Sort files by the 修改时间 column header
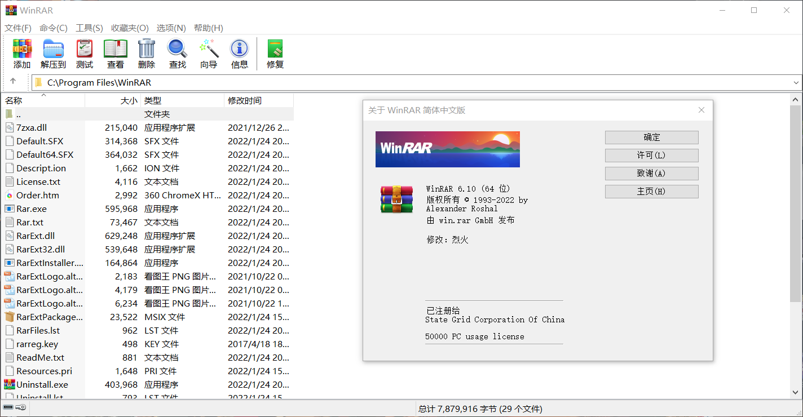The height and width of the screenshot is (417, 803). click(x=259, y=100)
